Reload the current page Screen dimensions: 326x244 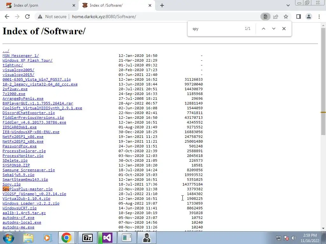click(27, 17)
